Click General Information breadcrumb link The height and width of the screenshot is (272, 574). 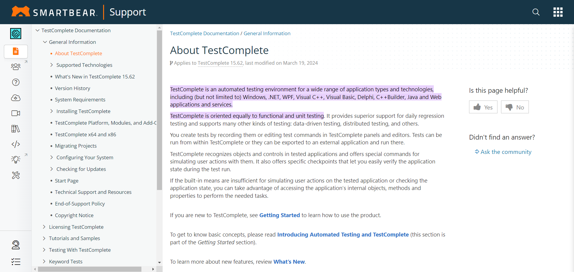pos(267,33)
